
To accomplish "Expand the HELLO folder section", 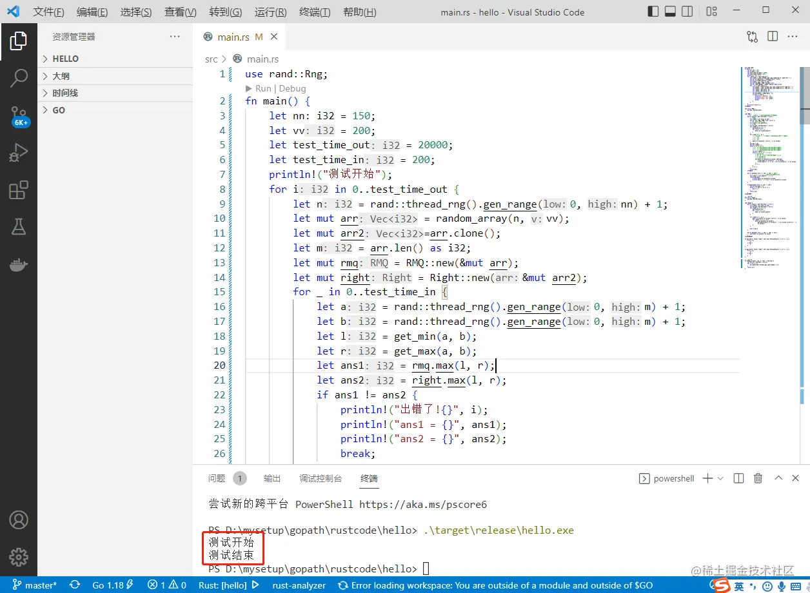I will pyautogui.click(x=115, y=59).
